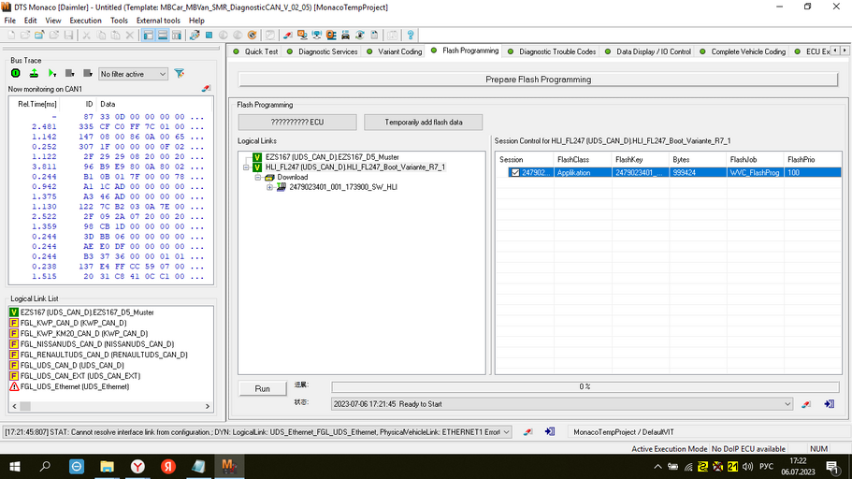852x479 pixels.
Task: Switch to the Variant Coding tab
Action: click(395, 51)
